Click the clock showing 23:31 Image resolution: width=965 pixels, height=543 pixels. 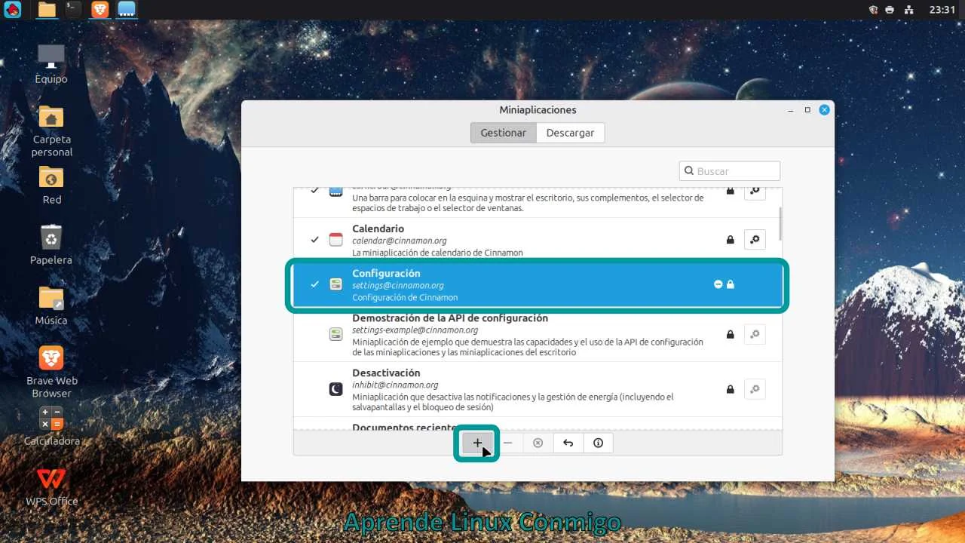pos(942,10)
